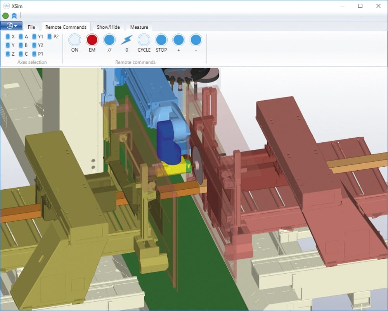Switch to the Show/Hide tab
Screen dimensions: 388x311
click(x=108, y=27)
